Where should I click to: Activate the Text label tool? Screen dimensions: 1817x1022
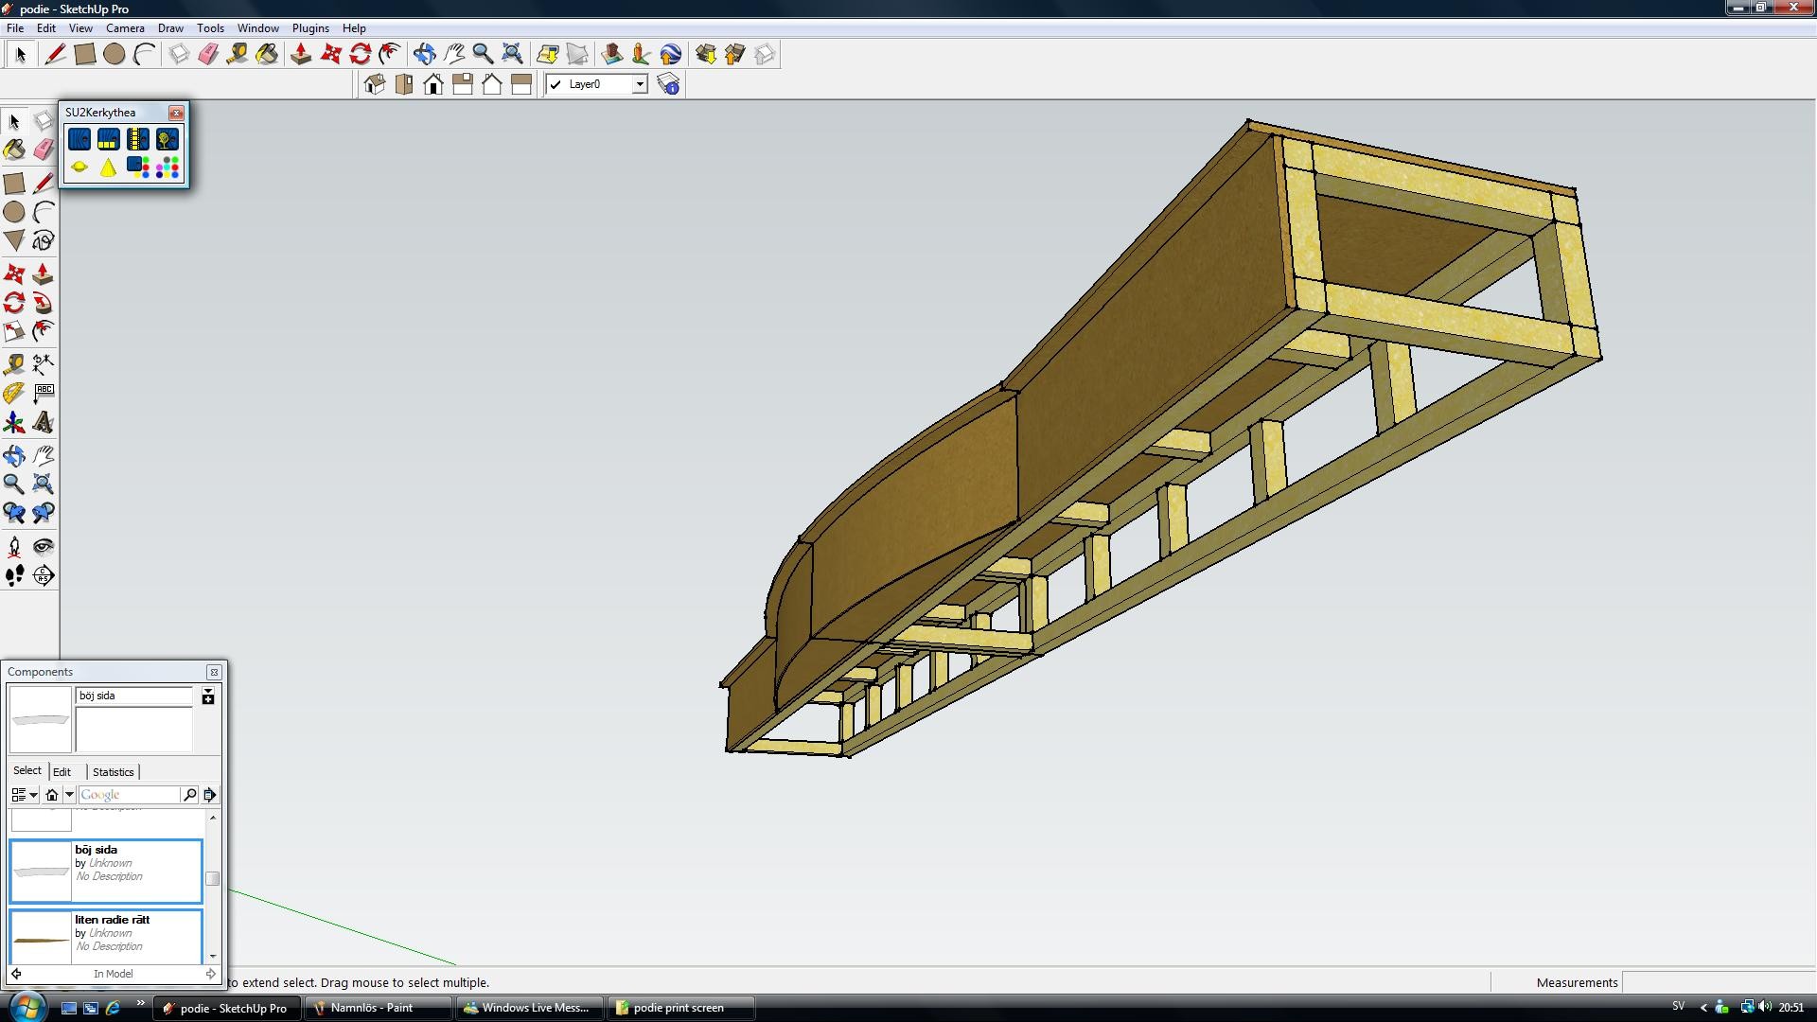[x=44, y=393]
